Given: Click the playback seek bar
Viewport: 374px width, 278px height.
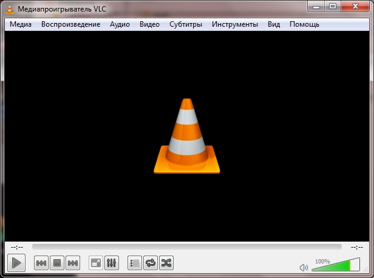Looking at the screenshot, I should click(187, 247).
